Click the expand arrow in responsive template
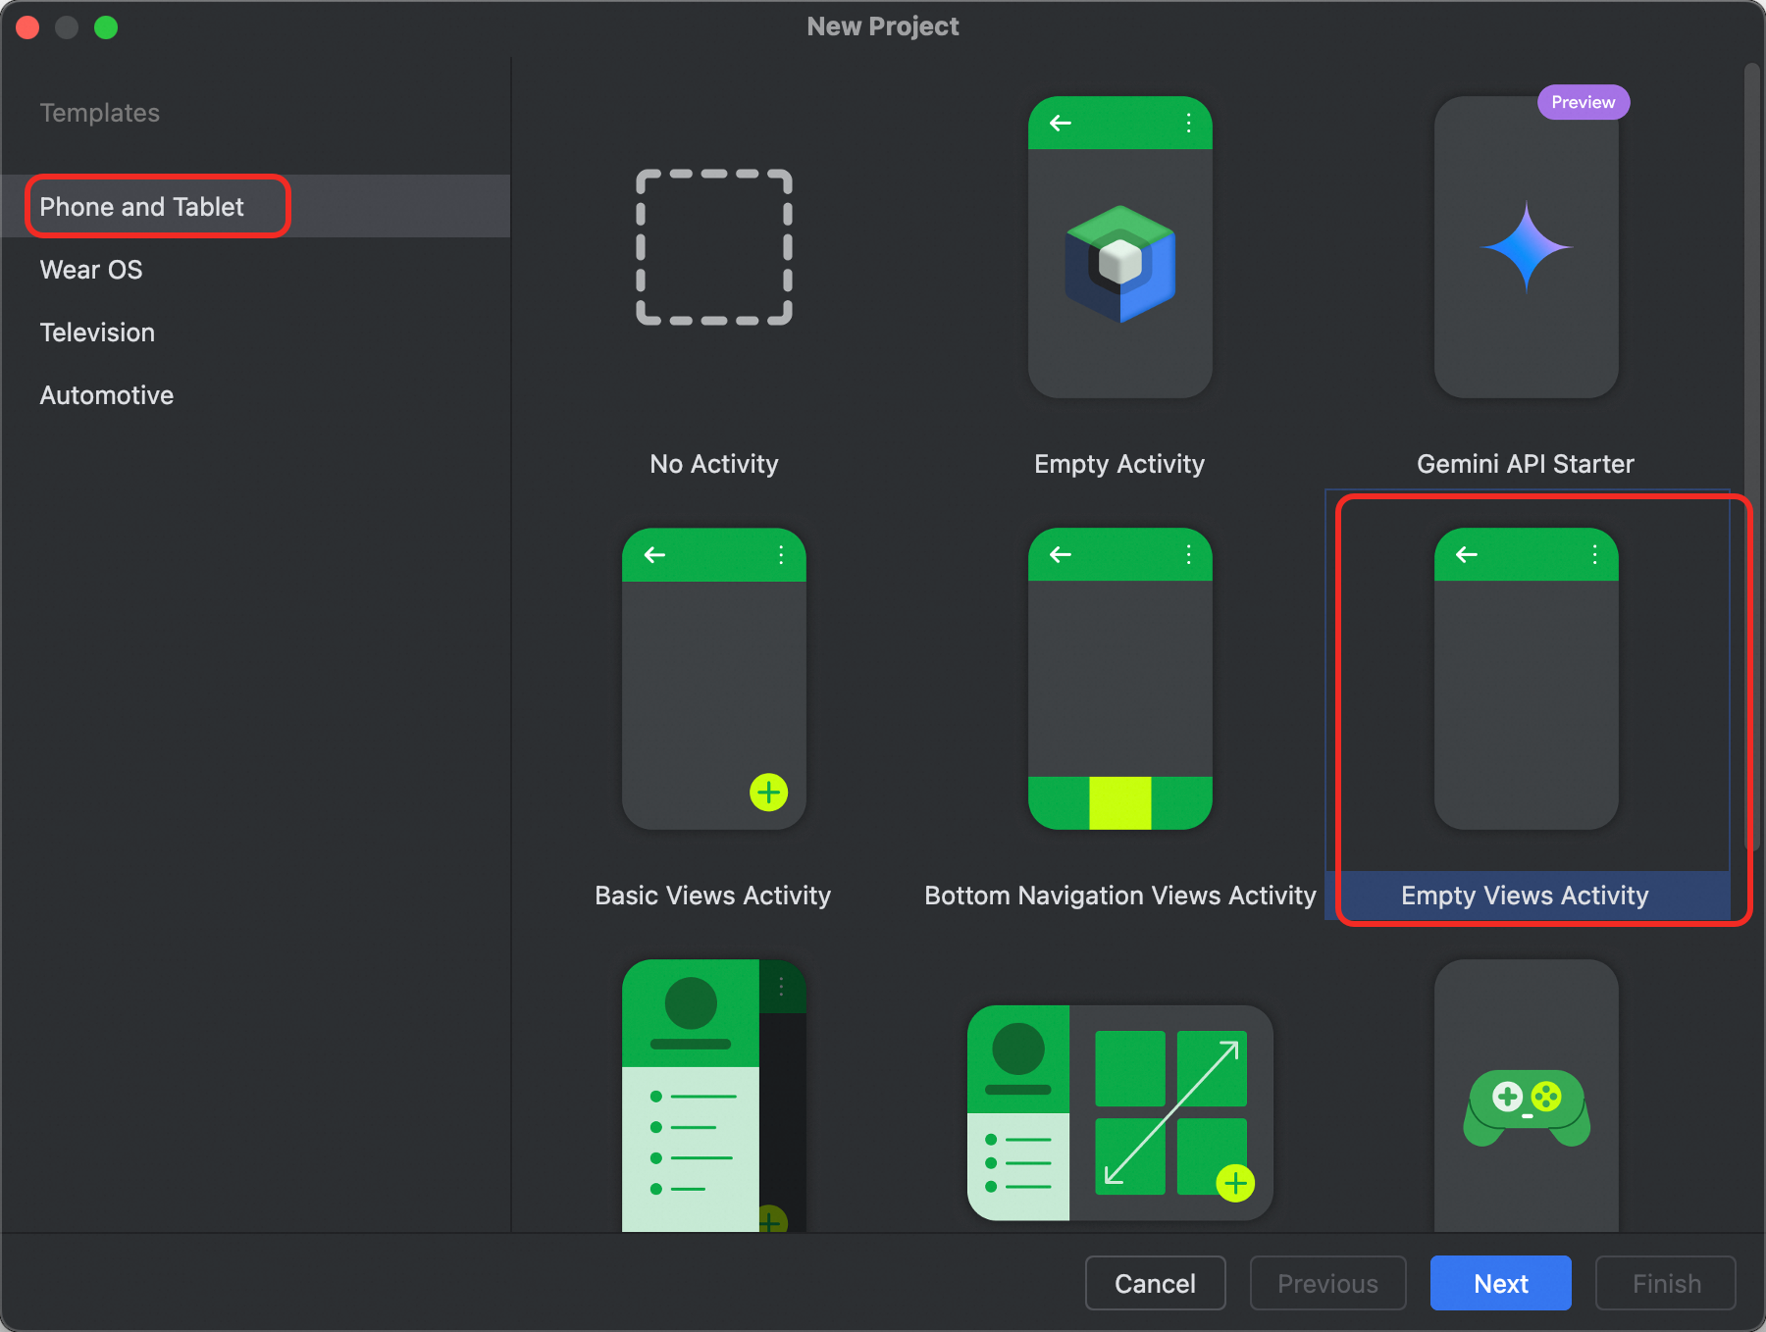Image resolution: width=1766 pixels, height=1332 pixels. [1171, 1112]
